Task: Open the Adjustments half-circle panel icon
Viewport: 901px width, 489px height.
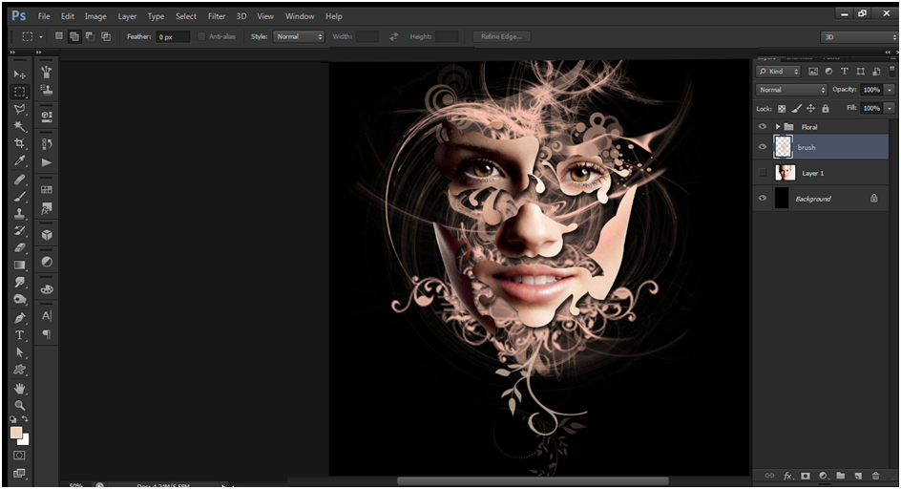Action: tap(47, 262)
